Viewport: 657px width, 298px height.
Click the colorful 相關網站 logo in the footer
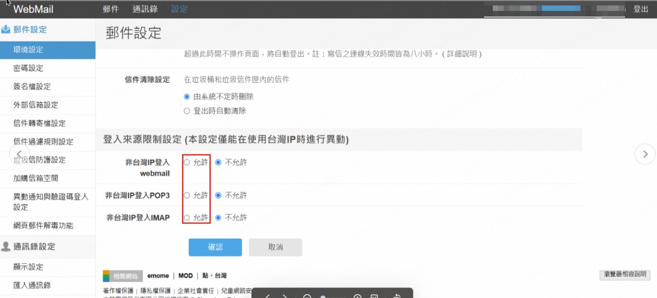[x=123, y=276]
